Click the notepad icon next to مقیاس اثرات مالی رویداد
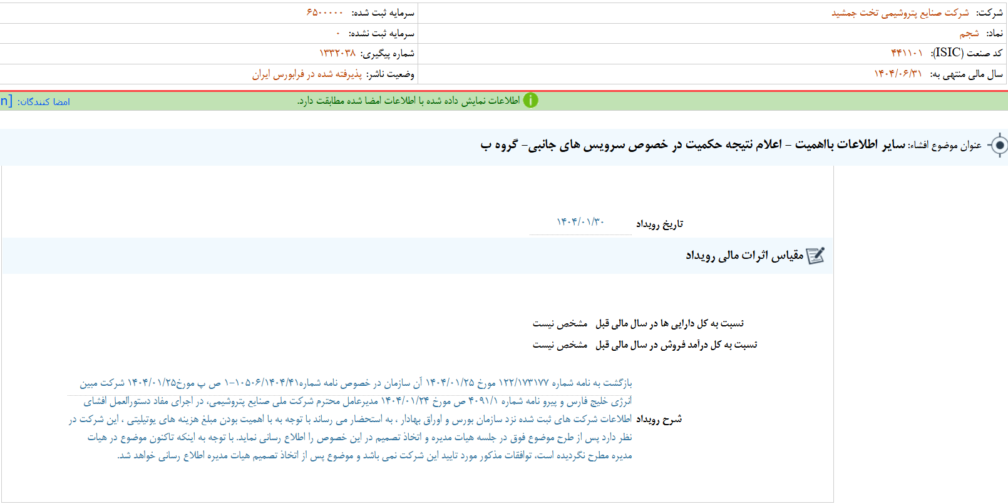Image resolution: width=1008 pixels, height=504 pixels. coord(815,256)
